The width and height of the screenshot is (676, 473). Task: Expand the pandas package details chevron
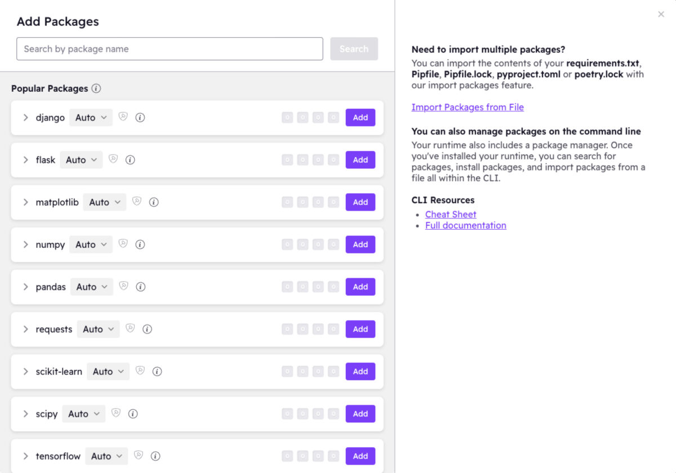coord(25,287)
